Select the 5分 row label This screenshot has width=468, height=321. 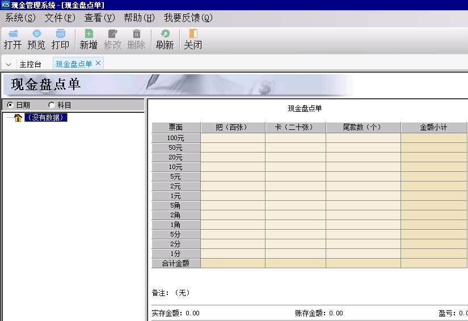click(x=176, y=234)
